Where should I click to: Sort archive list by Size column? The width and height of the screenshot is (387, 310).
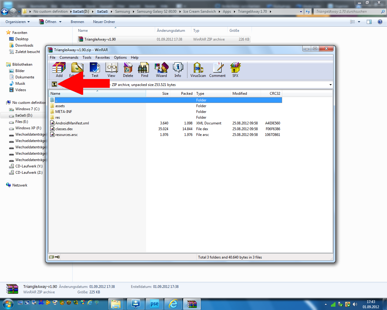click(158, 94)
